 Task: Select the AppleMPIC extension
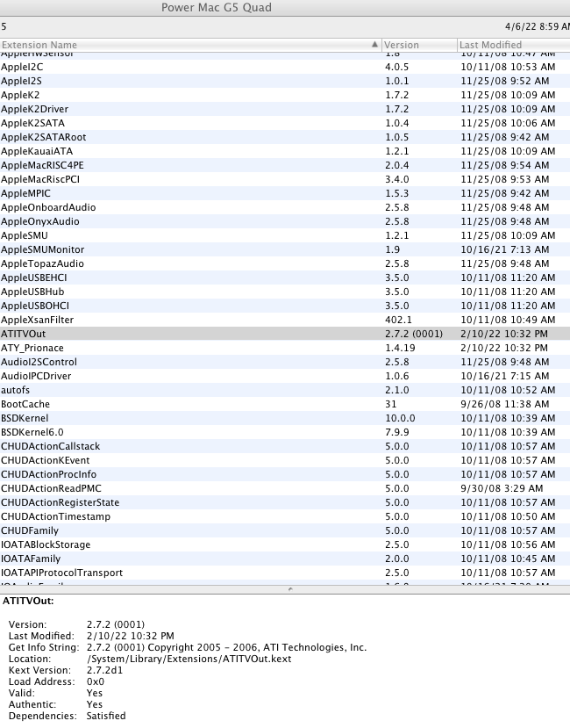[x=285, y=193]
